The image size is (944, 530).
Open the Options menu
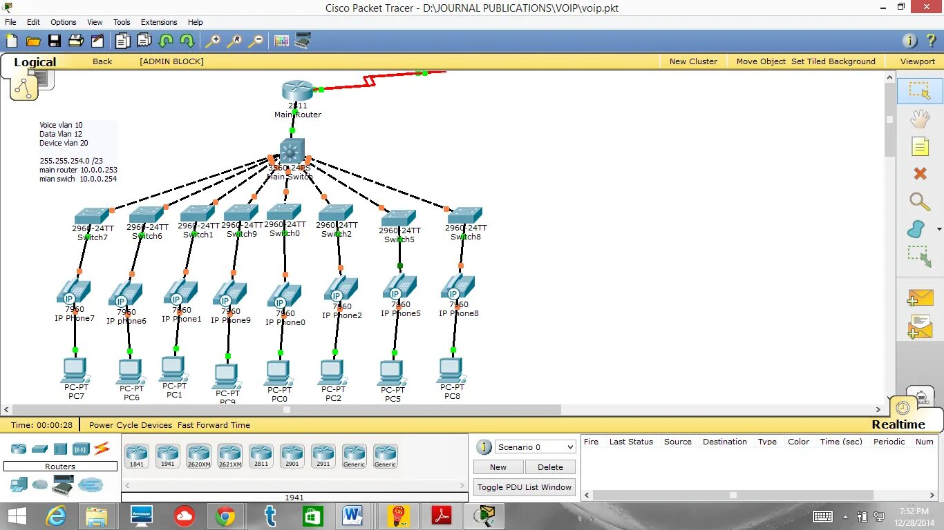pyautogui.click(x=64, y=22)
